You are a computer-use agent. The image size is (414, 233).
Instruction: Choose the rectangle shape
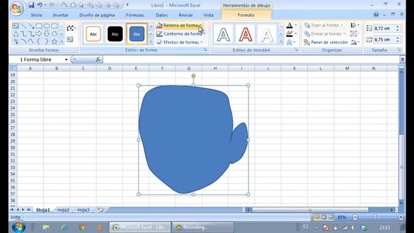tap(39, 26)
